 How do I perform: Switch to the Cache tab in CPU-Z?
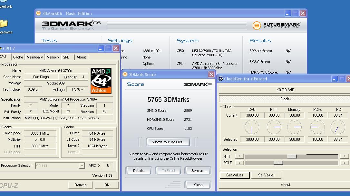pos(18,57)
